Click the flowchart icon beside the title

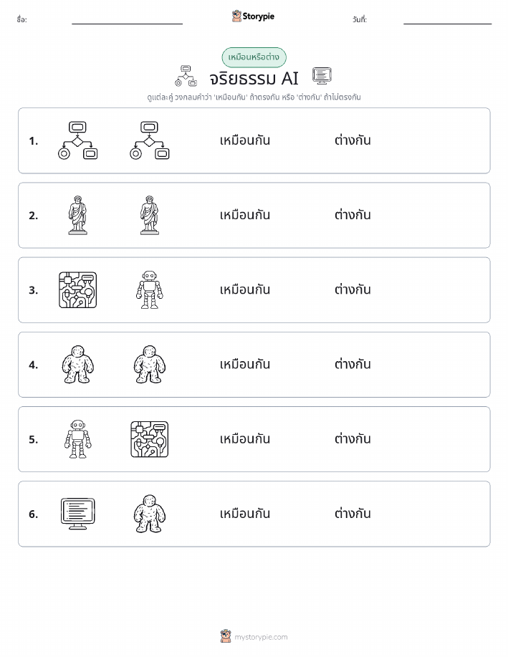[x=186, y=76]
